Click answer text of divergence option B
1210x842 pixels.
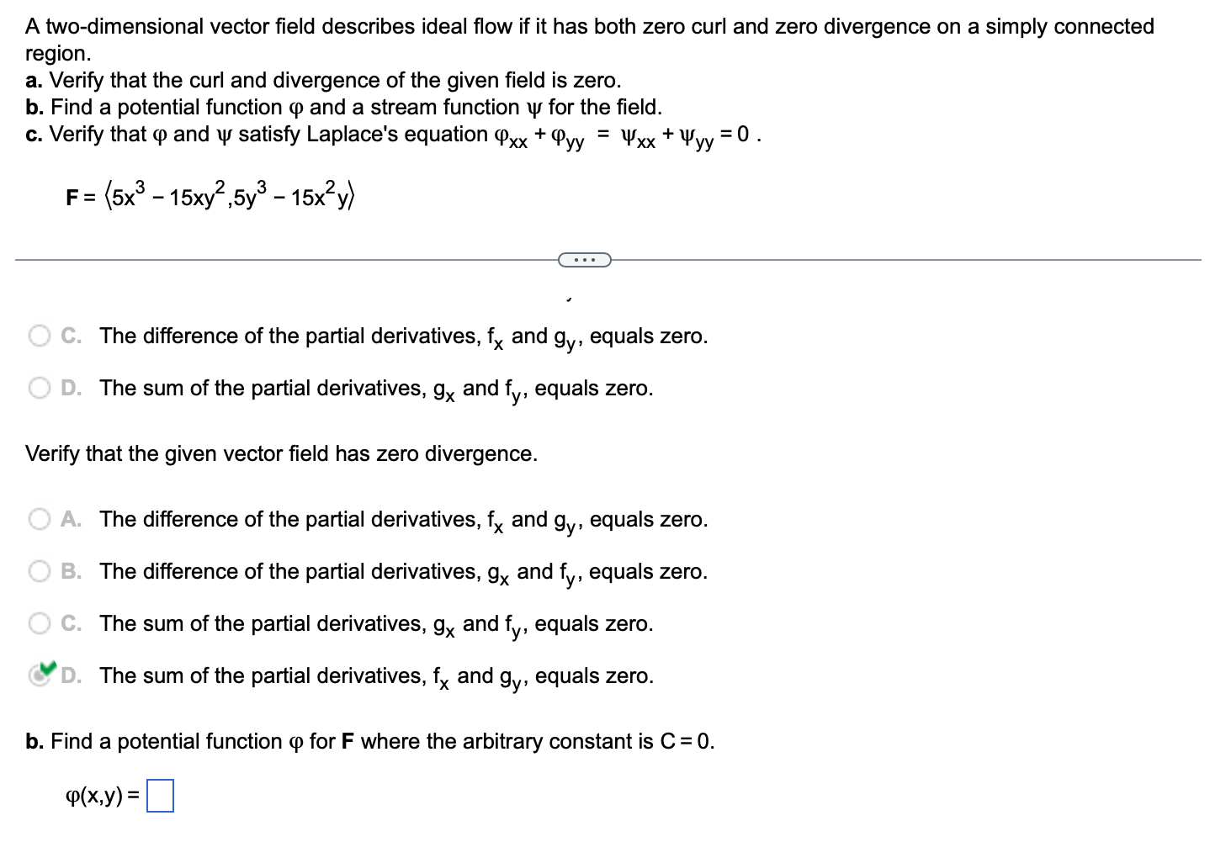[402, 571]
